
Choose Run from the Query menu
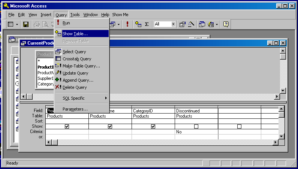82,23
